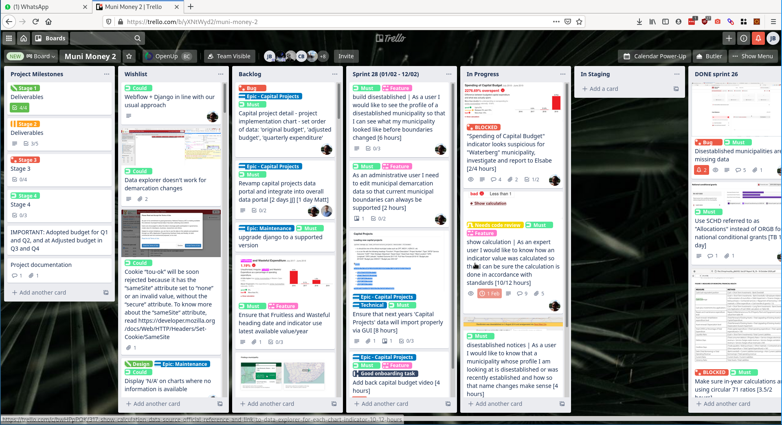Click the card template icon in Project Milestones
The width and height of the screenshot is (782, 425).
click(106, 293)
